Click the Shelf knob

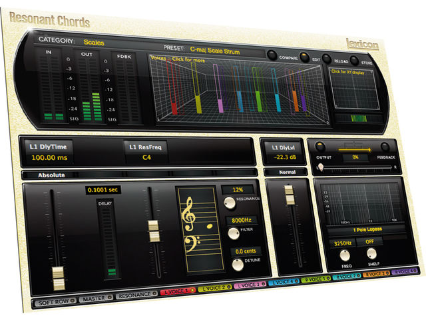click(x=371, y=253)
